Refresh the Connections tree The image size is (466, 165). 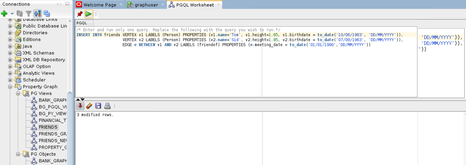pyautogui.click(x=20, y=13)
